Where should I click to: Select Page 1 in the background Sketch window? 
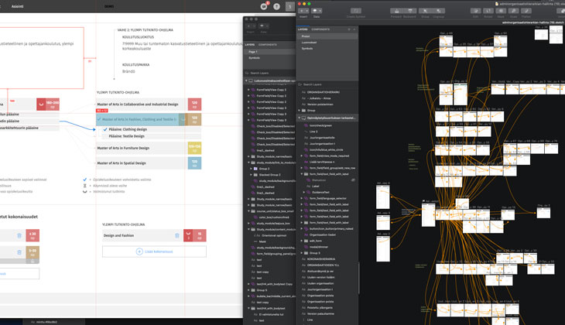(x=270, y=52)
